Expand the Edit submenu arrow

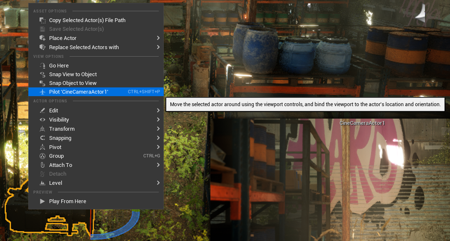coord(158,111)
